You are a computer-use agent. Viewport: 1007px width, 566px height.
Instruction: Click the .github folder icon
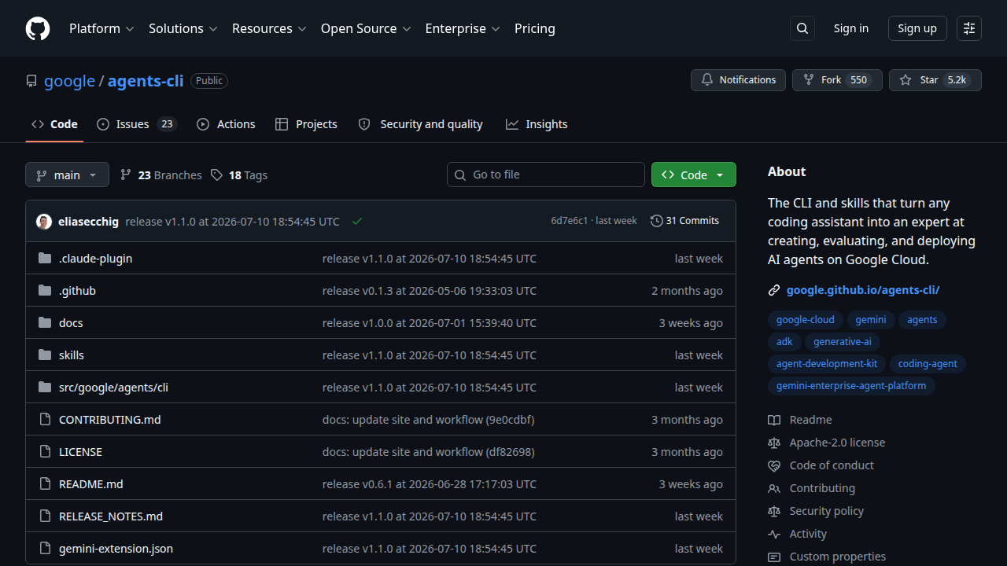coord(45,291)
